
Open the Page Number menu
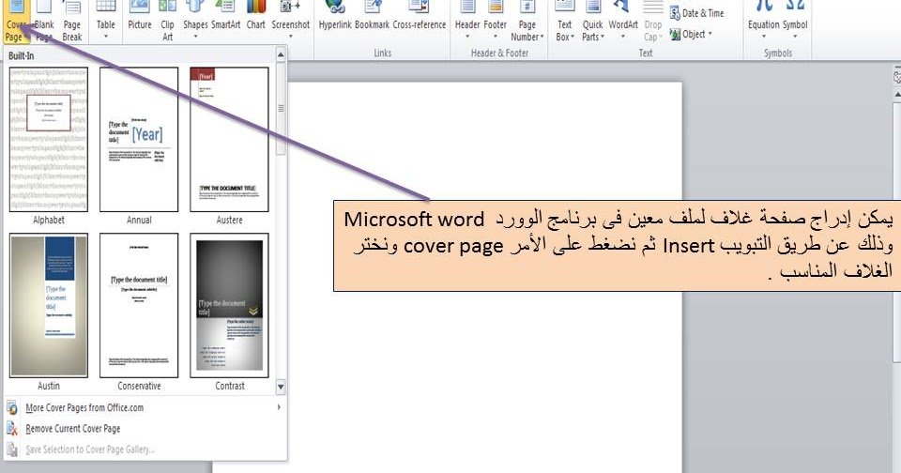point(527,22)
